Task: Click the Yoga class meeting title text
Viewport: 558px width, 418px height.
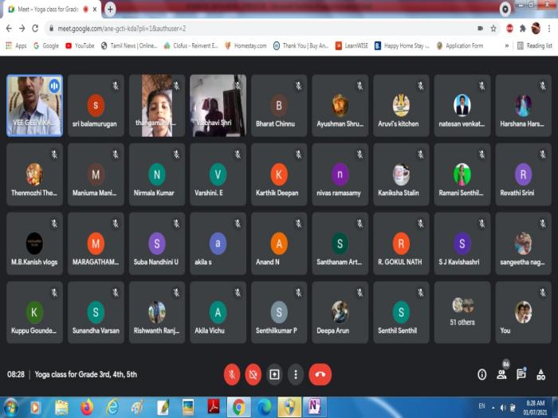Action: (x=86, y=374)
